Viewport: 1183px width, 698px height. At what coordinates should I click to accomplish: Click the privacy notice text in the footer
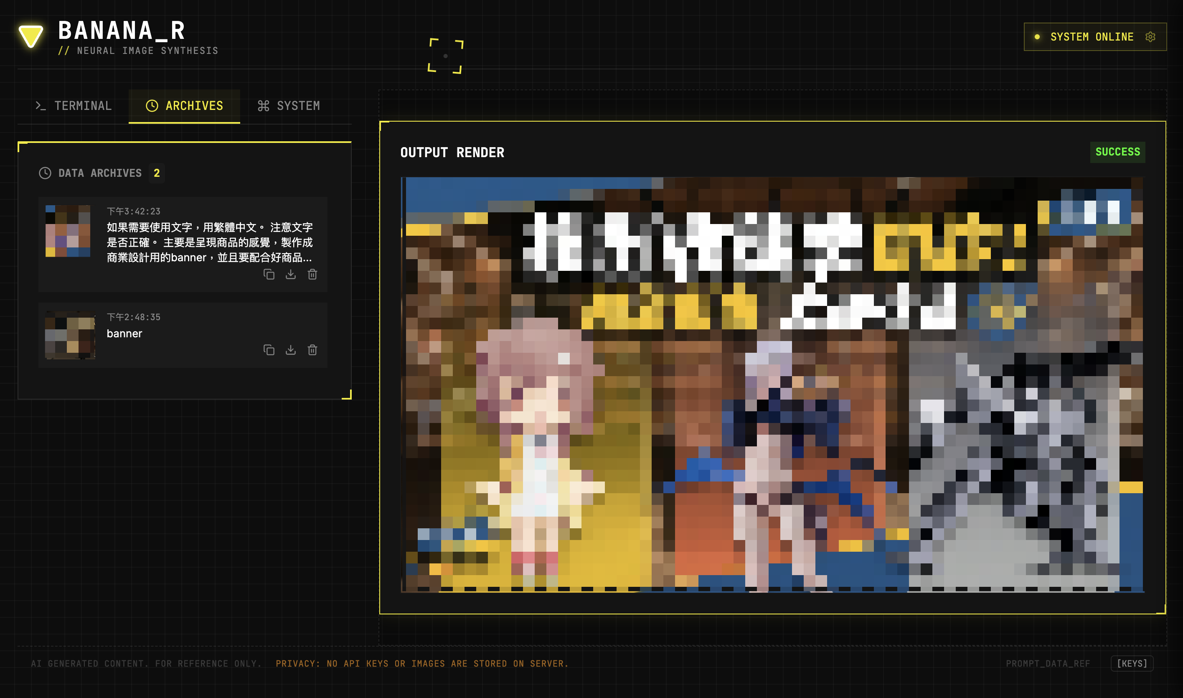tap(422, 663)
